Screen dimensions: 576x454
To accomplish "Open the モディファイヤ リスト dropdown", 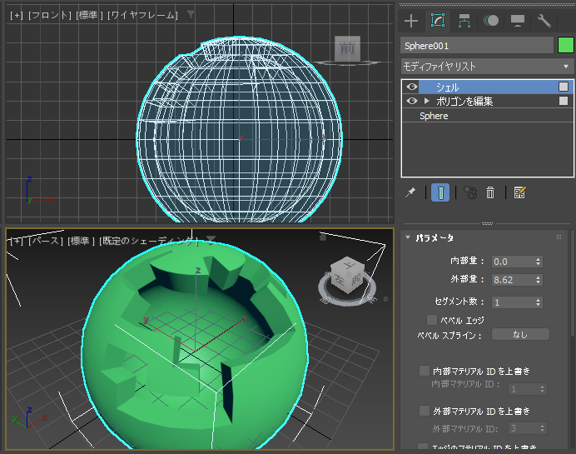I will point(487,67).
